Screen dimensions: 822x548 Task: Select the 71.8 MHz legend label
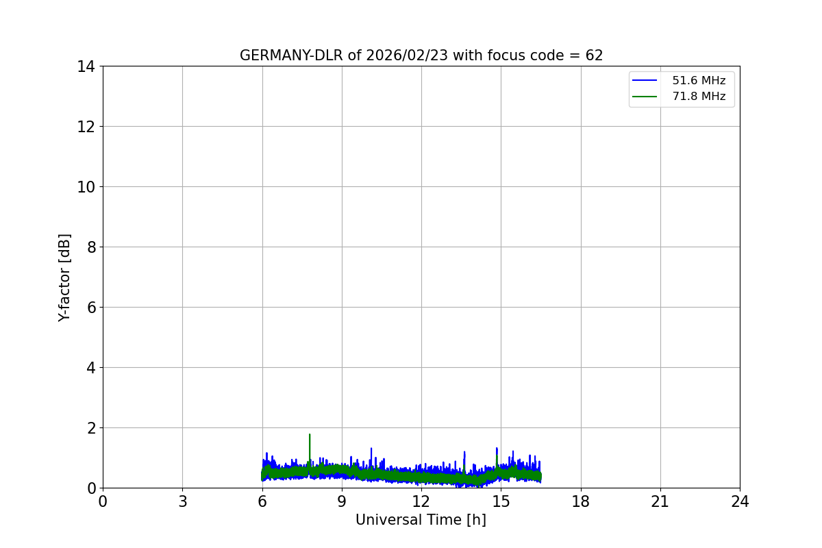pos(699,97)
